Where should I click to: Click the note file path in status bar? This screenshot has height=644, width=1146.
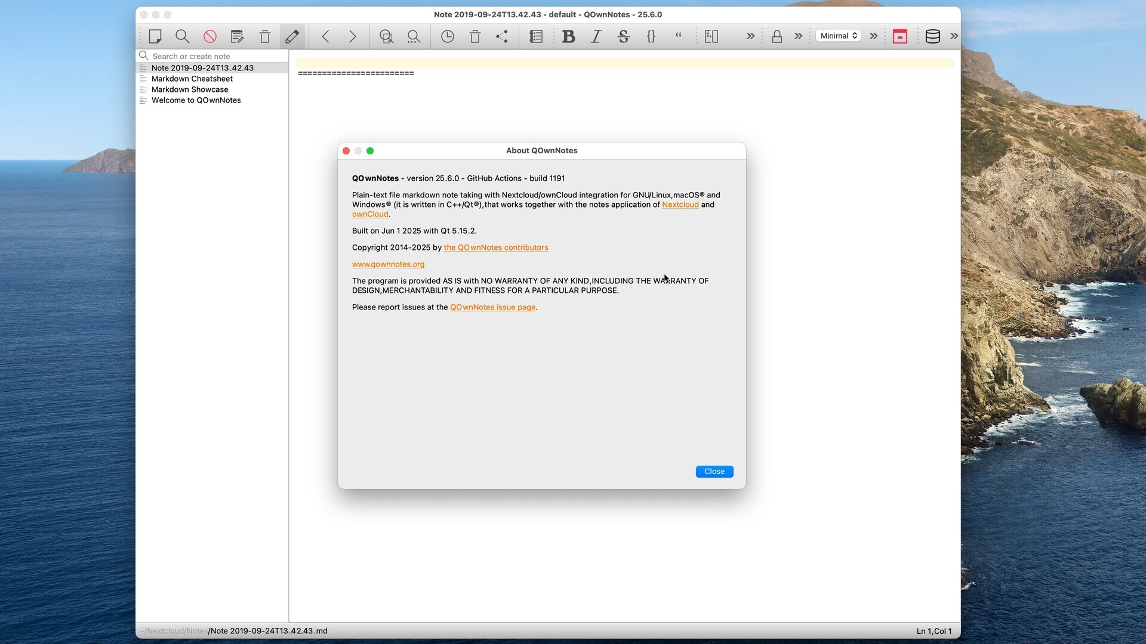[x=234, y=631]
